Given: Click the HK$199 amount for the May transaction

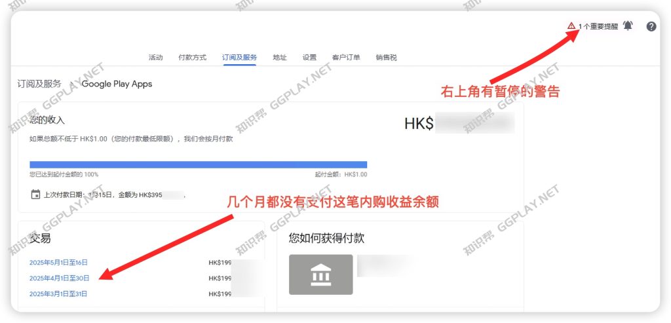Looking at the screenshot, I should pyautogui.click(x=220, y=262).
